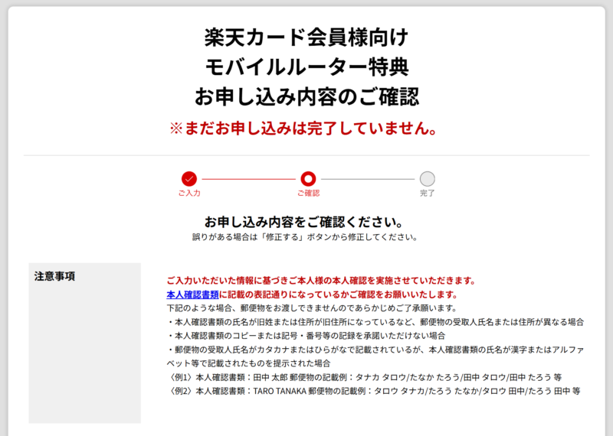Click the 注意事項 heading
Viewport: 613px width, 436px height.
click(x=54, y=276)
